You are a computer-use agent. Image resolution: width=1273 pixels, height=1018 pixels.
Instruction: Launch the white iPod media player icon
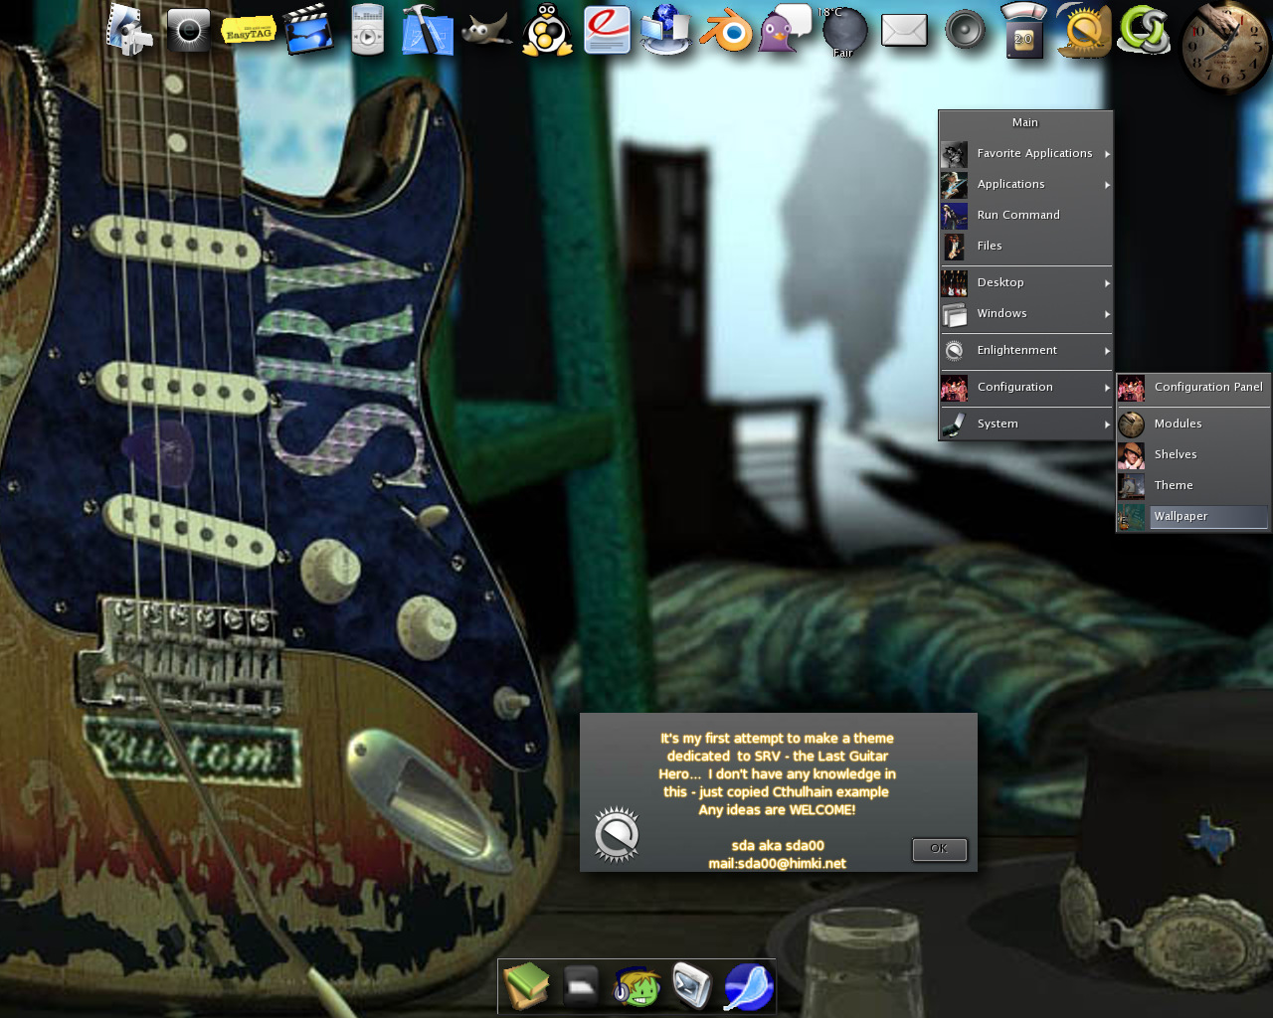point(368,30)
